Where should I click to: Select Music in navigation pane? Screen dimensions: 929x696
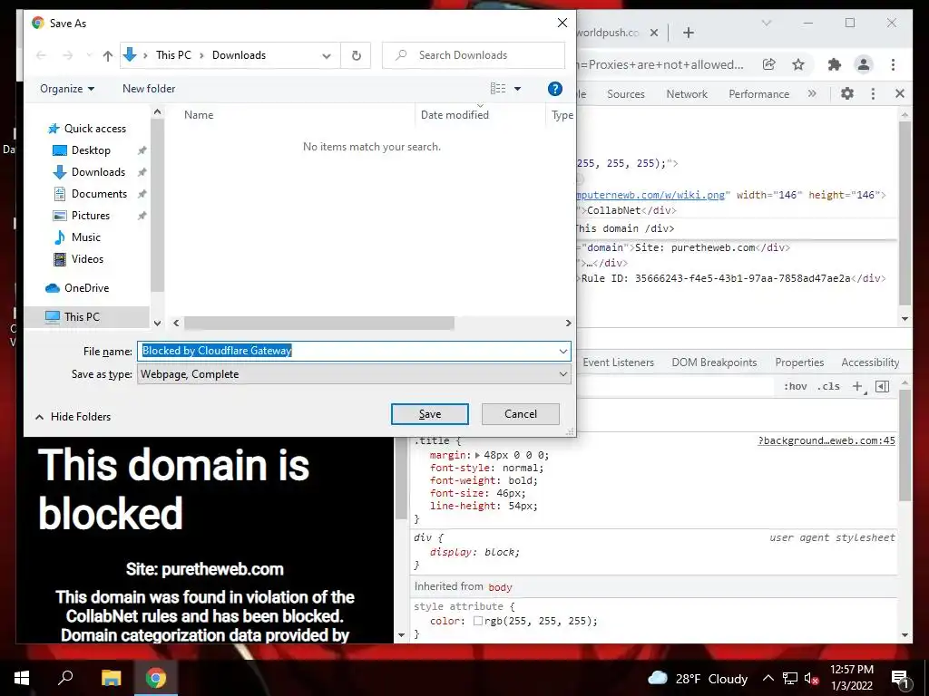click(x=86, y=237)
